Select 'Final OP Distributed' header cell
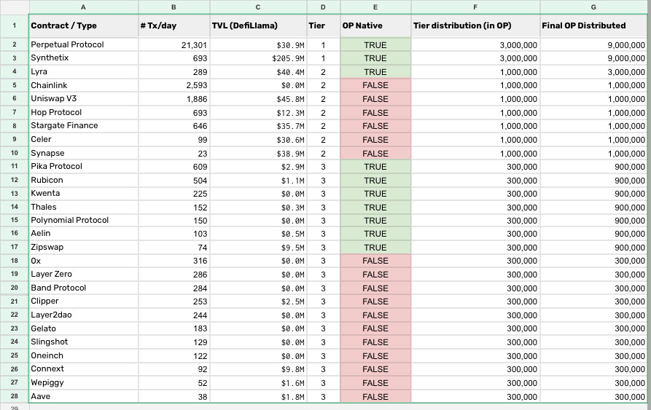Screen dimensions: 651x410 [593, 25]
